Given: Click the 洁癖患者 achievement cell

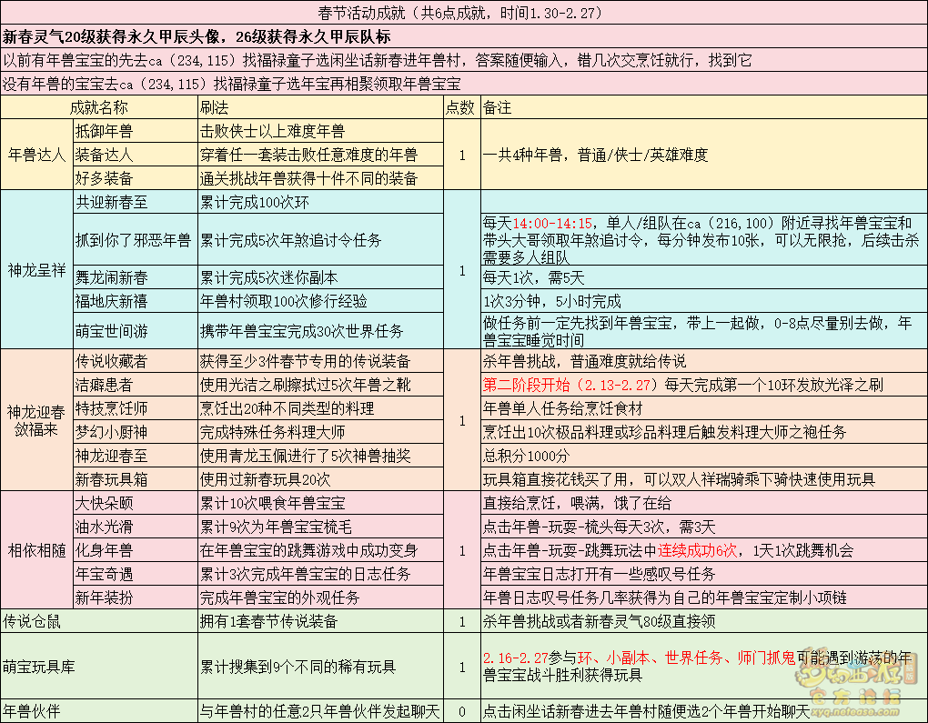Looking at the screenshot, I should 104,385.
